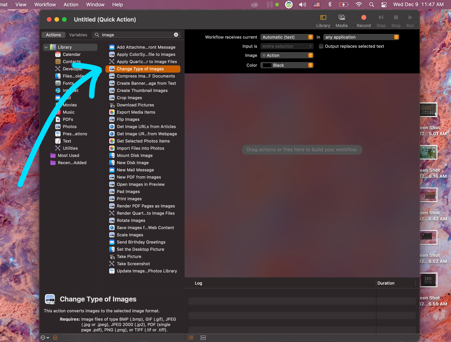Stop the workflow
This screenshot has width=451, height=342.
click(396, 21)
